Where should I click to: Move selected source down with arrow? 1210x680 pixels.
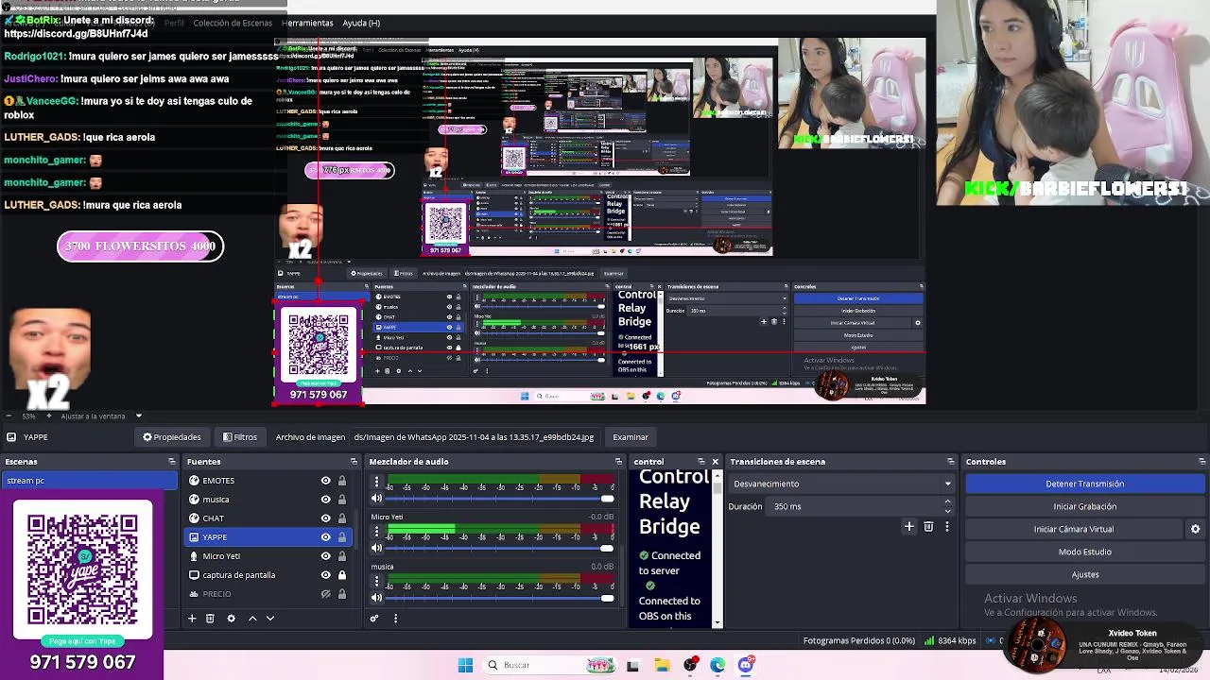270,619
